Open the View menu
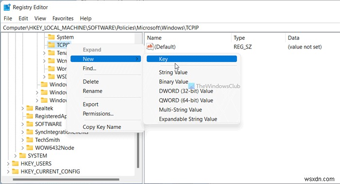The height and width of the screenshot is (184, 340). 40,18
